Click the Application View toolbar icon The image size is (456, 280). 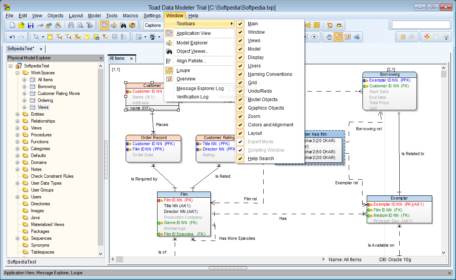[x=104, y=25]
